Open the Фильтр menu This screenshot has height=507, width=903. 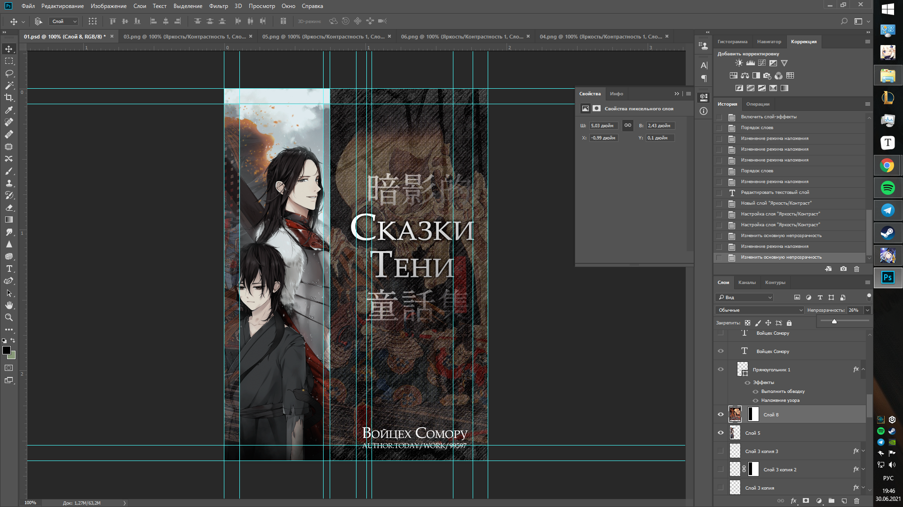tap(218, 6)
